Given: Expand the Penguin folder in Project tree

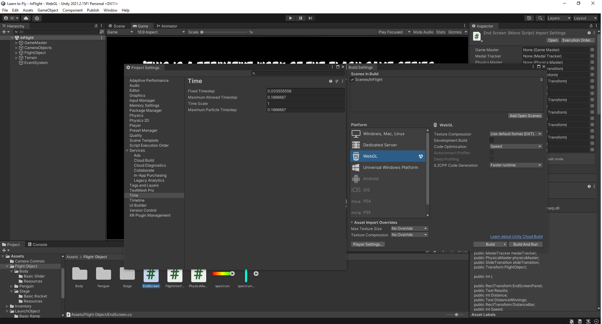Looking at the screenshot, I should click(x=12, y=286).
